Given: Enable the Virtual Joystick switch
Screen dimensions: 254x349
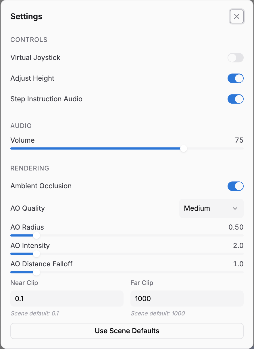Looking at the screenshot, I should click(x=236, y=58).
